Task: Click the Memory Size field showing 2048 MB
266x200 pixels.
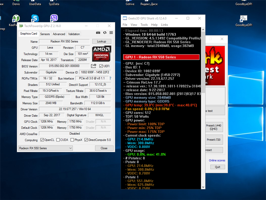Action: 51,103
